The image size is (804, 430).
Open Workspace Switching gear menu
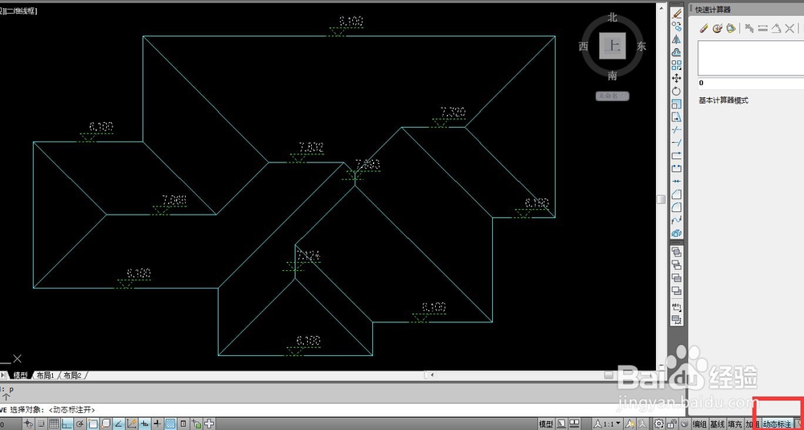[x=658, y=424]
